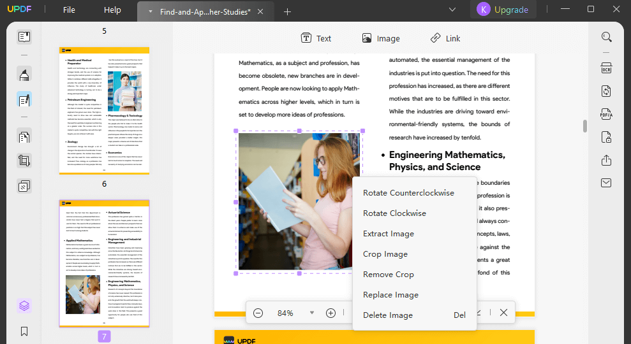The image size is (631, 344).
Task: Expand the tab list chevron in title bar
Action: coord(452,10)
